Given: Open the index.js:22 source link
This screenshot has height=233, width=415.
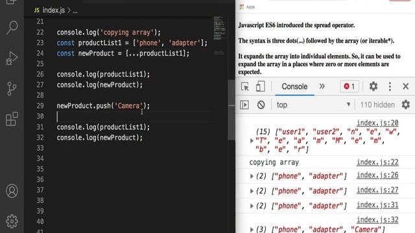Looking at the screenshot, I should pyautogui.click(x=377, y=162).
